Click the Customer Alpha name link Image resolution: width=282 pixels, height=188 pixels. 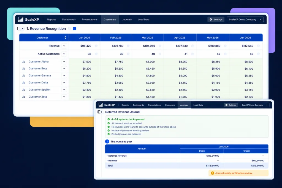39,62
